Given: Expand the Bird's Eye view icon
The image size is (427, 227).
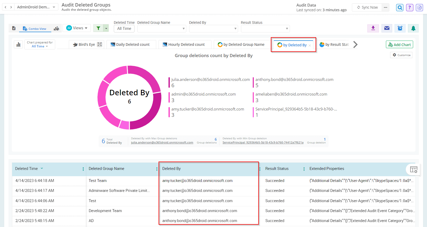Looking at the screenshot, I should [x=100, y=44].
